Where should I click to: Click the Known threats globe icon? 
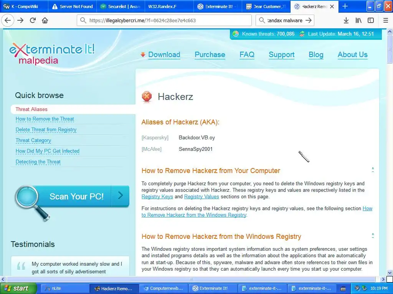click(236, 34)
